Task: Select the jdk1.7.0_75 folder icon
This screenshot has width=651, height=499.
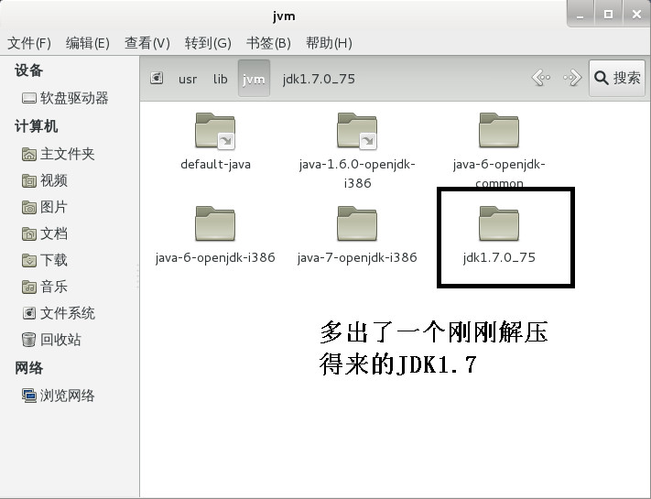Action: tap(499, 223)
